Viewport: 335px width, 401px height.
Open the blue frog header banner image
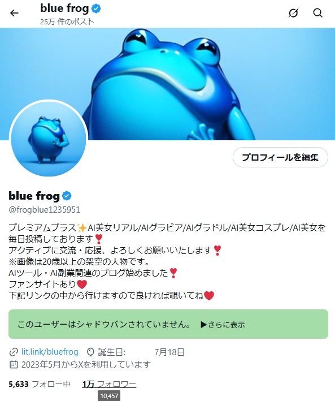pos(167,84)
